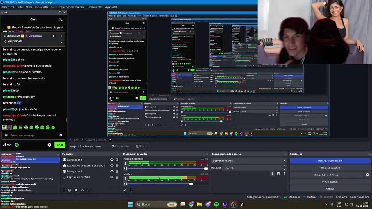Open chat user list icon
Image resolution: width=372 pixels, height=209 pixels.
61,19
